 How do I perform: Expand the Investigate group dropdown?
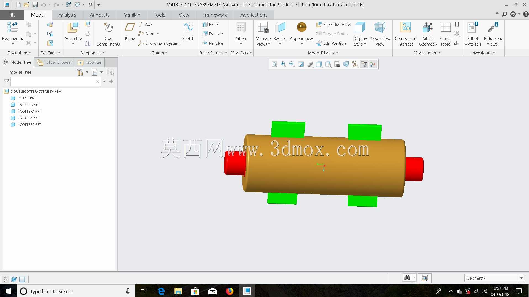click(483, 53)
